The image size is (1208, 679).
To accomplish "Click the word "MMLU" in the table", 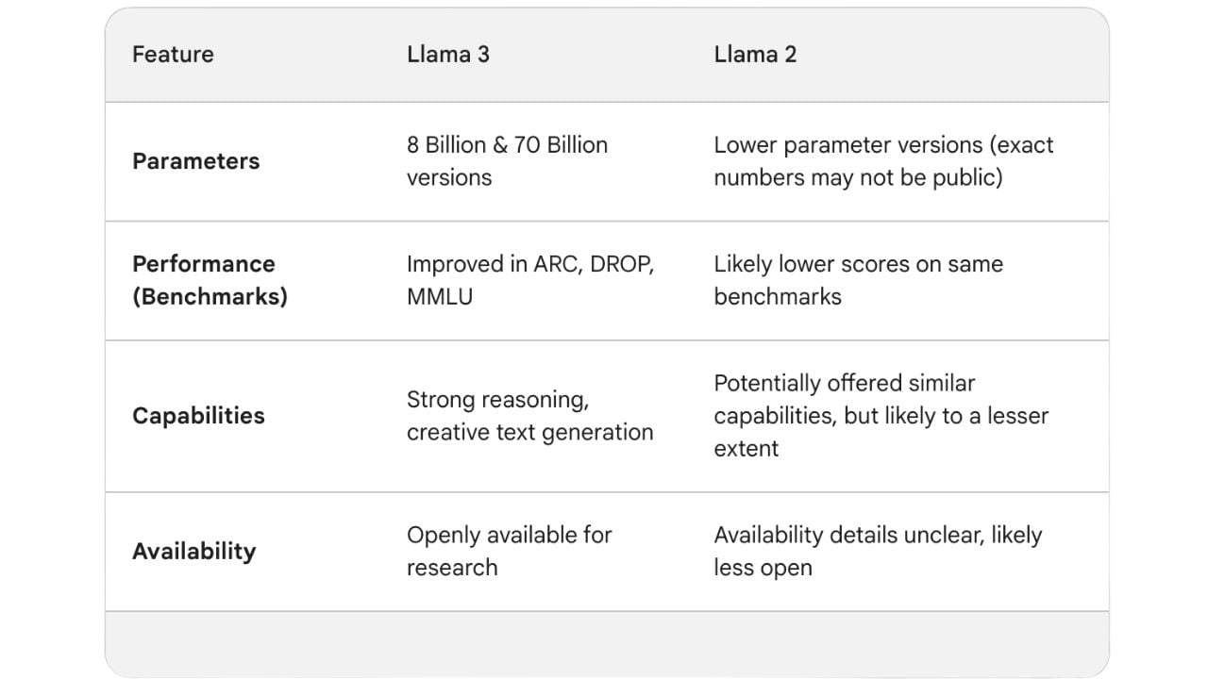I will tap(440, 297).
